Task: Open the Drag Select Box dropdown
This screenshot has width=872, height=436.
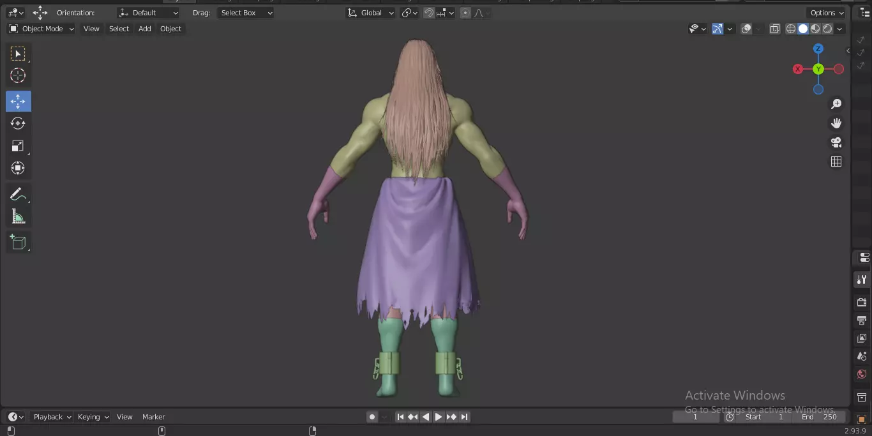Action: point(245,13)
